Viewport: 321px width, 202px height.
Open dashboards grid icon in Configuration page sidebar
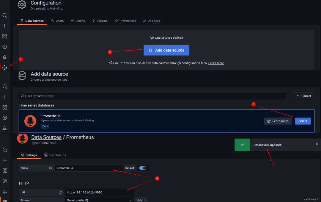click(4, 36)
